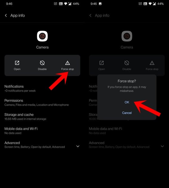Expand the Advanced section chevron on the left screen
The width and height of the screenshot is (169, 188).
78,146
